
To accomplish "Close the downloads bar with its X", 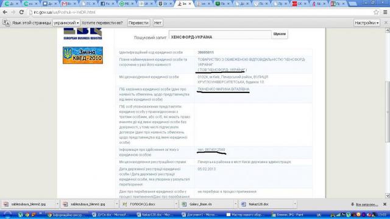I will pyautogui.click(x=385, y=204).
